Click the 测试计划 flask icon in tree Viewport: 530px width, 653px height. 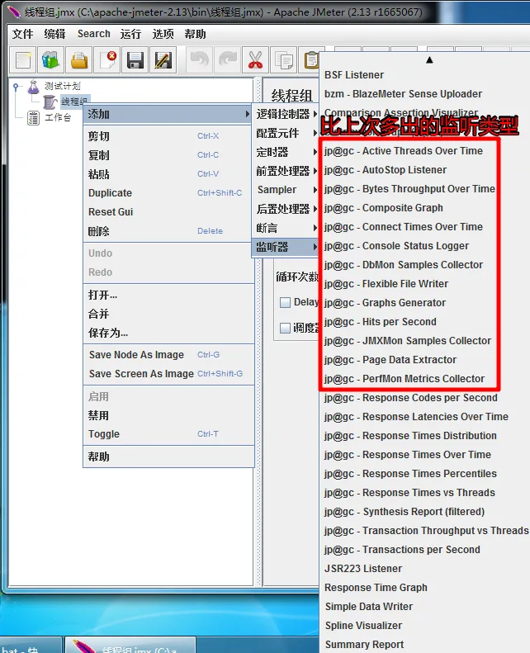pyautogui.click(x=33, y=87)
